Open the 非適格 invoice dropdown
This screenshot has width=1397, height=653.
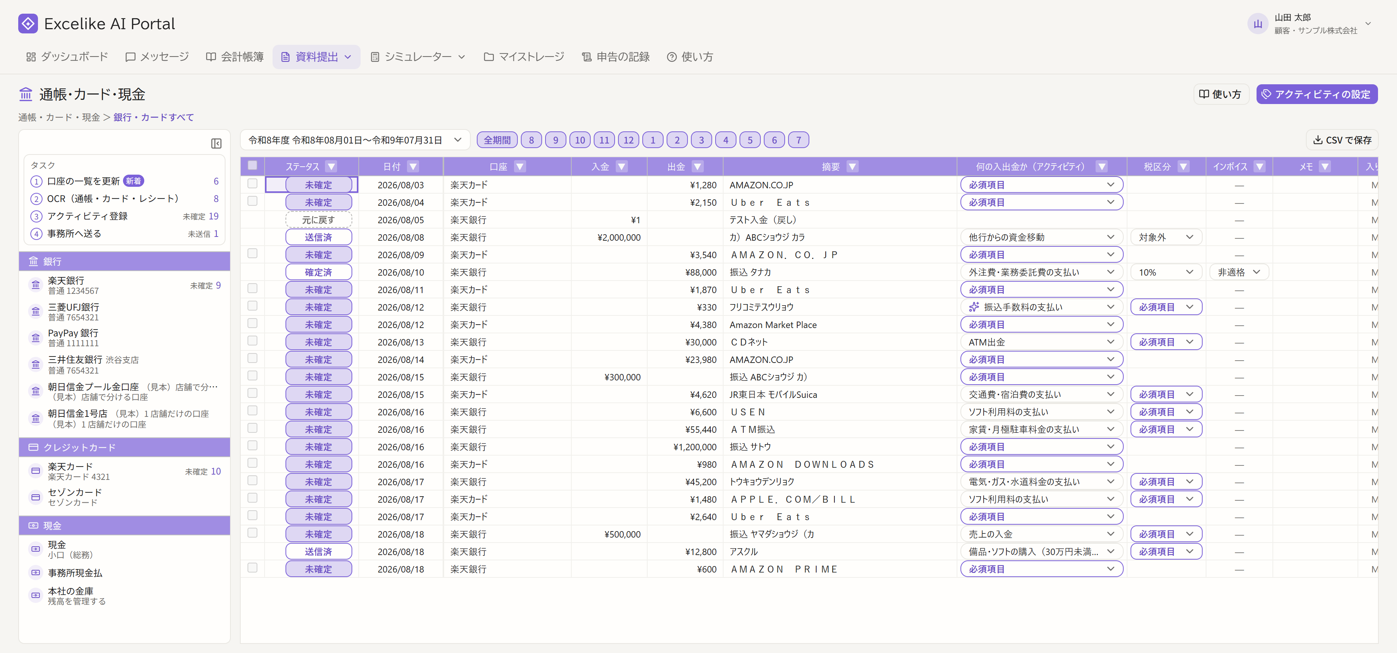[1239, 272]
